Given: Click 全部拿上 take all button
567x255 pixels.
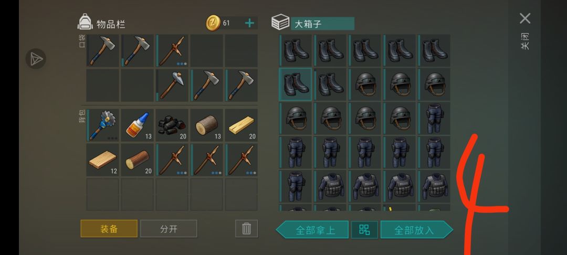Looking at the screenshot, I should (312, 230).
